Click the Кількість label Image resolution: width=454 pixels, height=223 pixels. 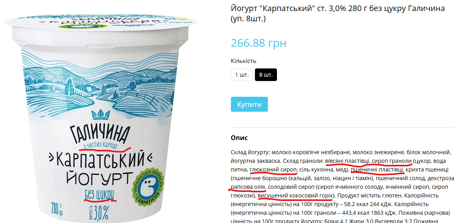tap(244, 61)
